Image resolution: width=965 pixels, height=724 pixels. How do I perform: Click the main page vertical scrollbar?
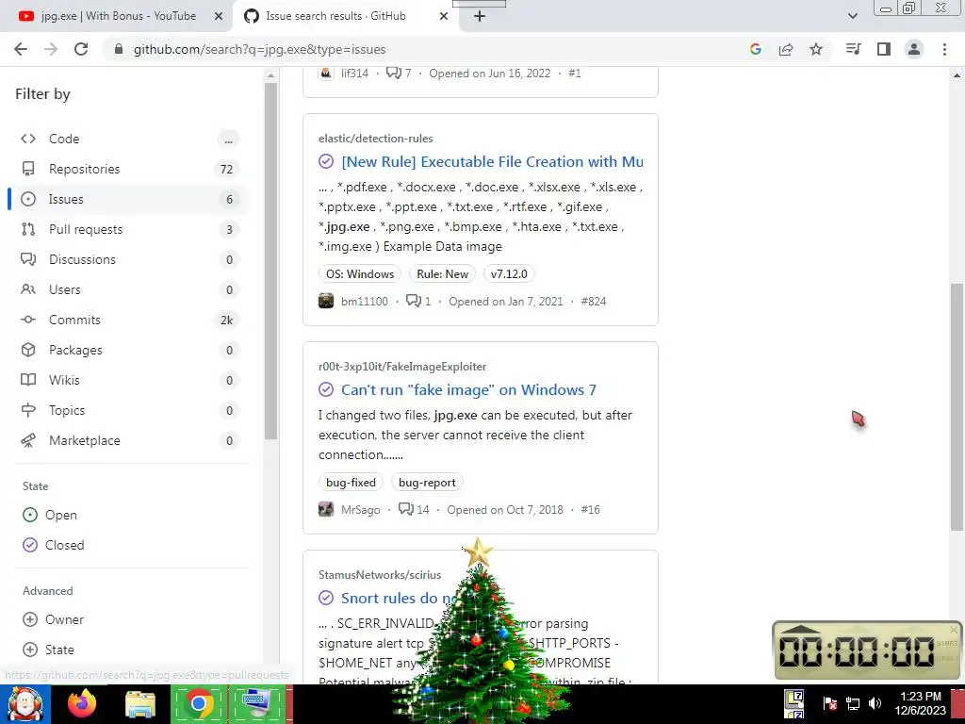957,406
